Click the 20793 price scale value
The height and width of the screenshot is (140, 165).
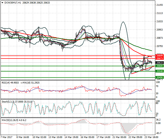[159, 46]
